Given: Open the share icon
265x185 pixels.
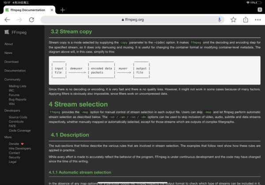Looking at the screenshot, I should pos(246,19).
